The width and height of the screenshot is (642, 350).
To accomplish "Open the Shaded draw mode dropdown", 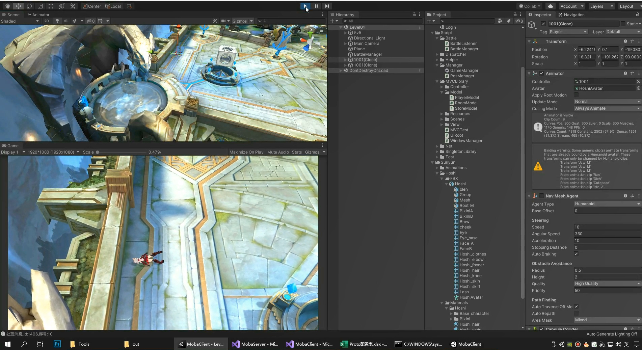I will pos(20,21).
